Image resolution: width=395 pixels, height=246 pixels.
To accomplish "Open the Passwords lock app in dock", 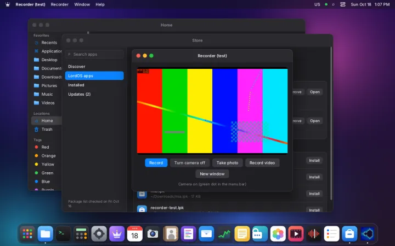I will [260, 234].
